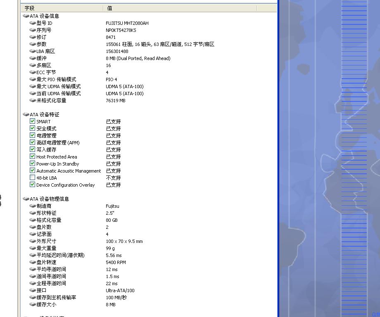Select the 80 GB formatted capacity value
The height and width of the screenshot is (317, 380).
[x=112, y=221]
